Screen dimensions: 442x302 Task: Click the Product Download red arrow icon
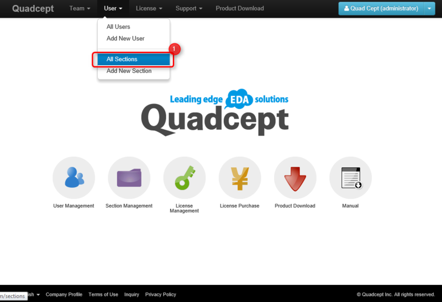(295, 178)
